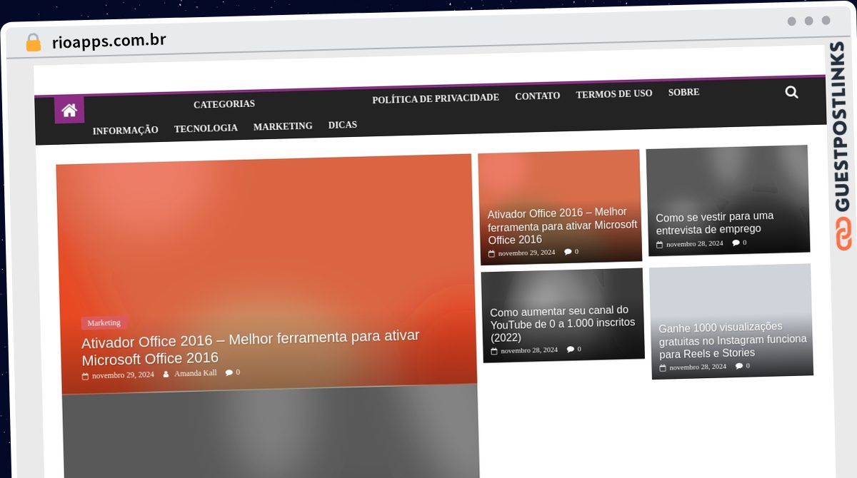
Task: Open large Ativador Office 2016 headline
Action: click(251, 347)
